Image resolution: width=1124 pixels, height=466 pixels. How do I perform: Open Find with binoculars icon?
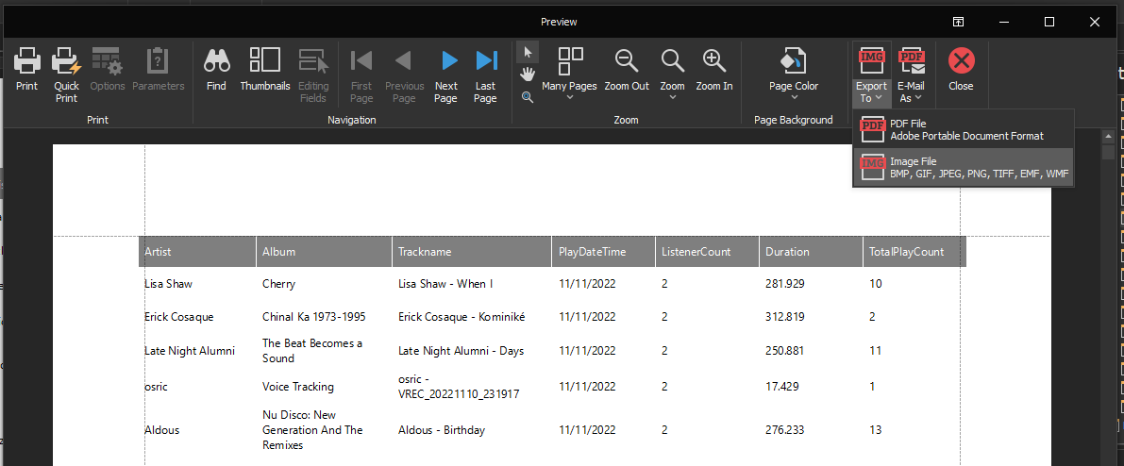216,62
